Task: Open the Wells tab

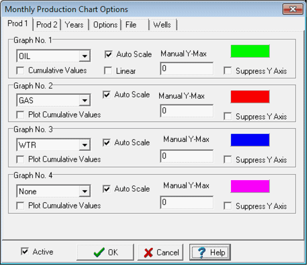Action: tap(162, 25)
